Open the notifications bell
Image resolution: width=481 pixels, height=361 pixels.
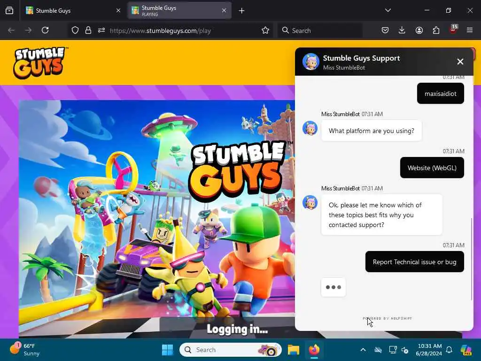pyautogui.click(x=449, y=350)
